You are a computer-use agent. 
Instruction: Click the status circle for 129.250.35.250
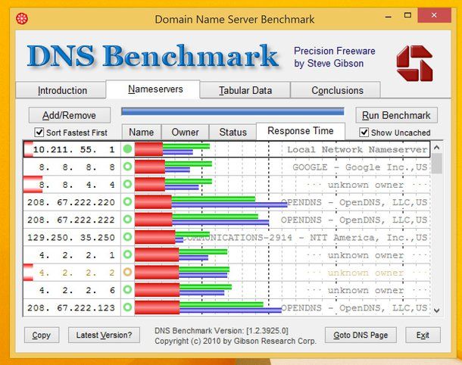pyautogui.click(x=127, y=237)
